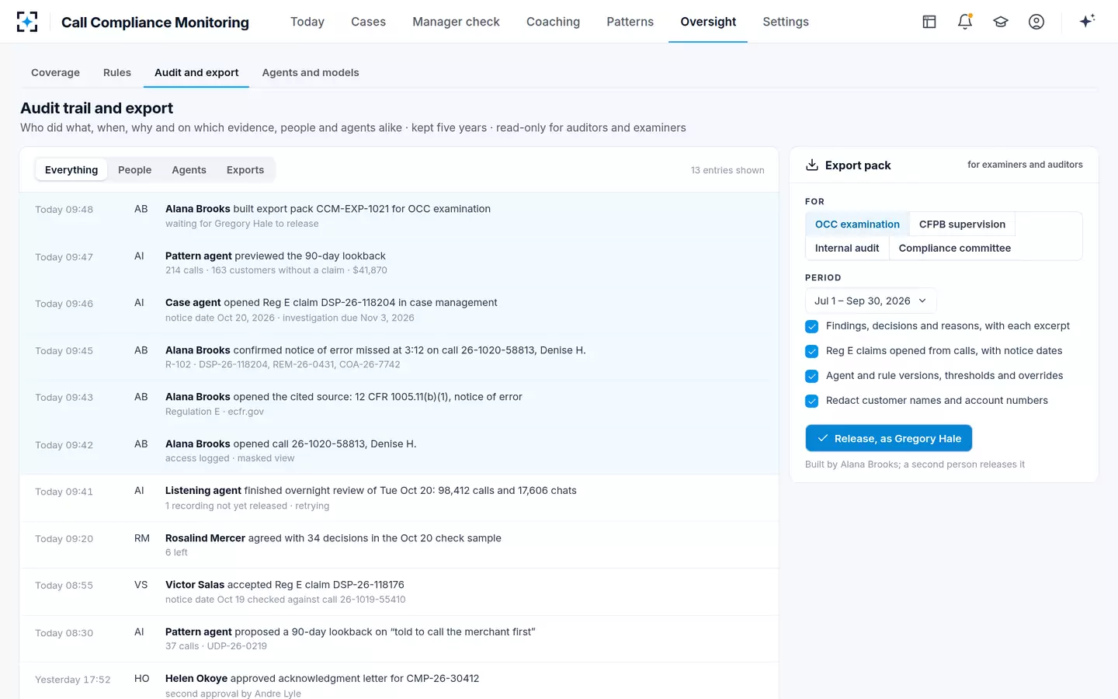This screenshot has width=1118, height=699.
Task: Open the sparkle AI assistant icon
Action: click(x=1087, y=21)
